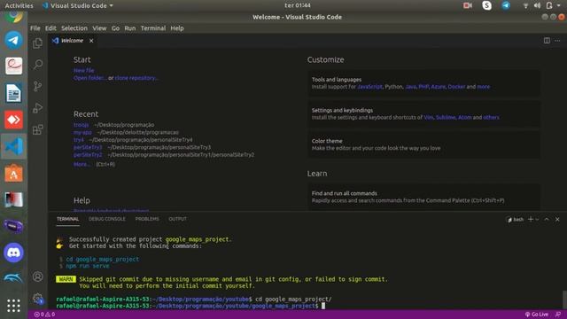Open the Edit menu
This screenshot has width=567, height=319.
pyautogui.click(x=50, y=28)
